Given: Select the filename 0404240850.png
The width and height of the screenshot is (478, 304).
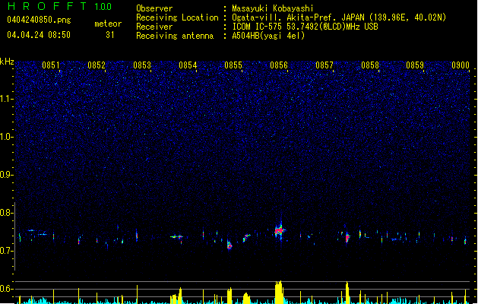Looking at the screenshot, I should pyautogui.click(x=39, y=20).
